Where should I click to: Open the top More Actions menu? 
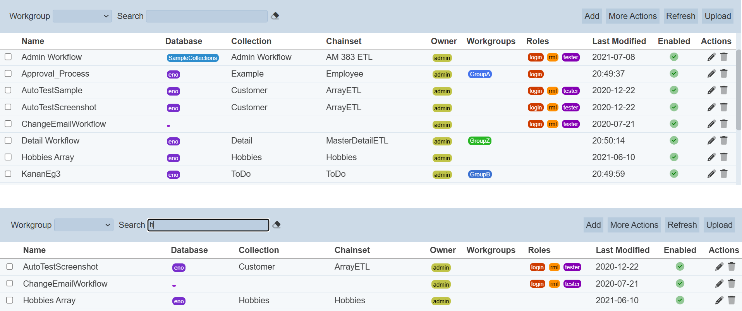click(x=632, y=16)
